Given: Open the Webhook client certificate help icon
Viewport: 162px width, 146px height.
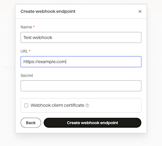Looking at the screenshot, I should (x=87, y=106).
